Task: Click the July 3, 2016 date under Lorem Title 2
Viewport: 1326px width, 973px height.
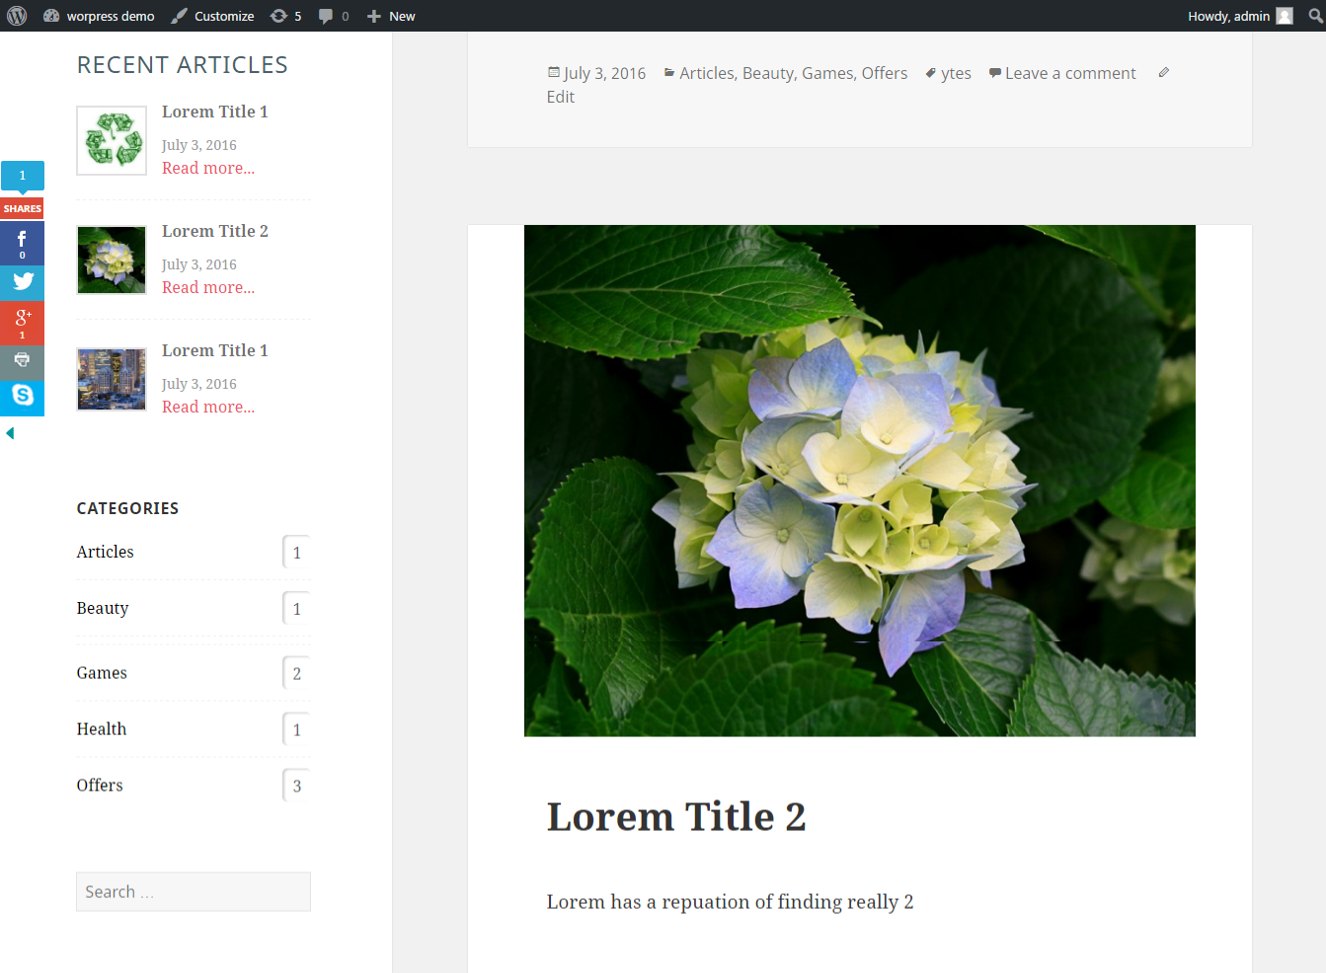Action: (199, 264)
